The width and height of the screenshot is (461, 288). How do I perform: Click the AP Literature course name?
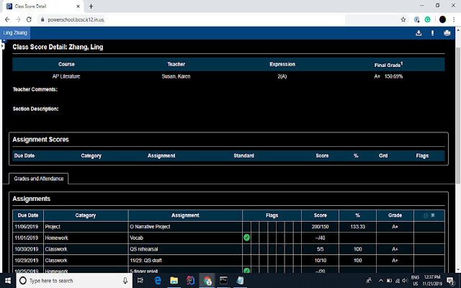point(66,76)
